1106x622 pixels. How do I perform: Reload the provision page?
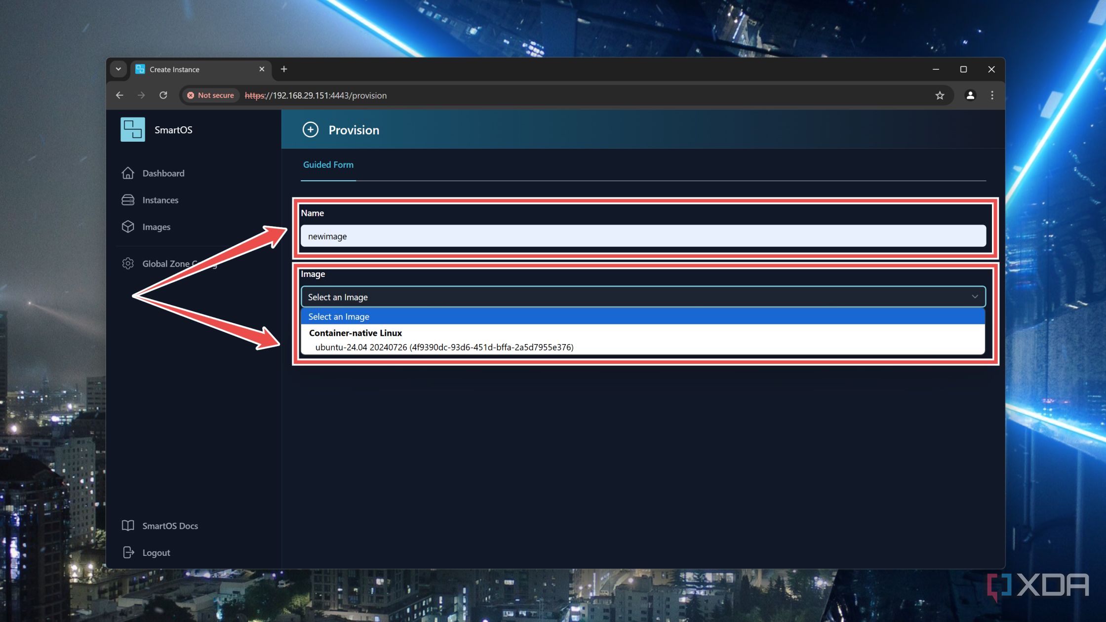point(163,95)
